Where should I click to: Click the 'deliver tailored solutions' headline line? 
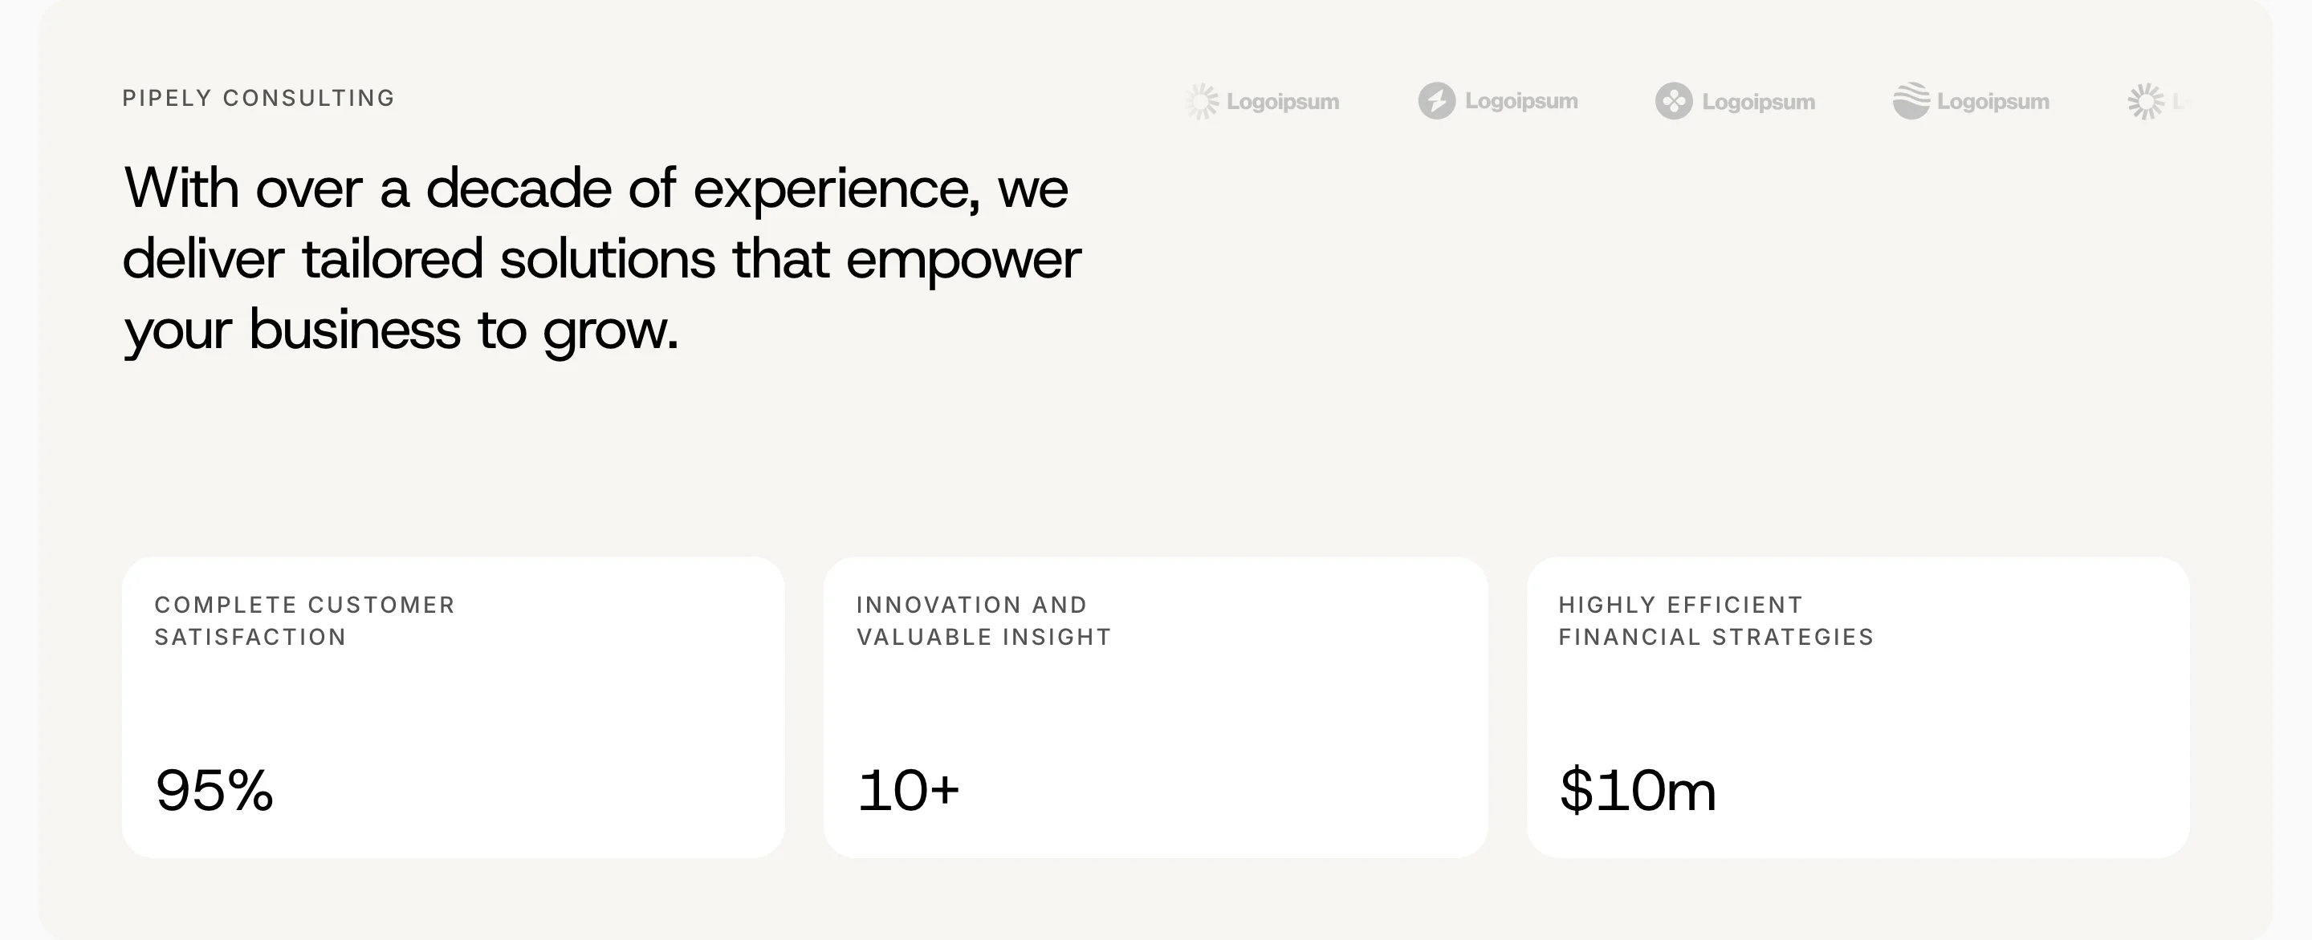point(601,259)
